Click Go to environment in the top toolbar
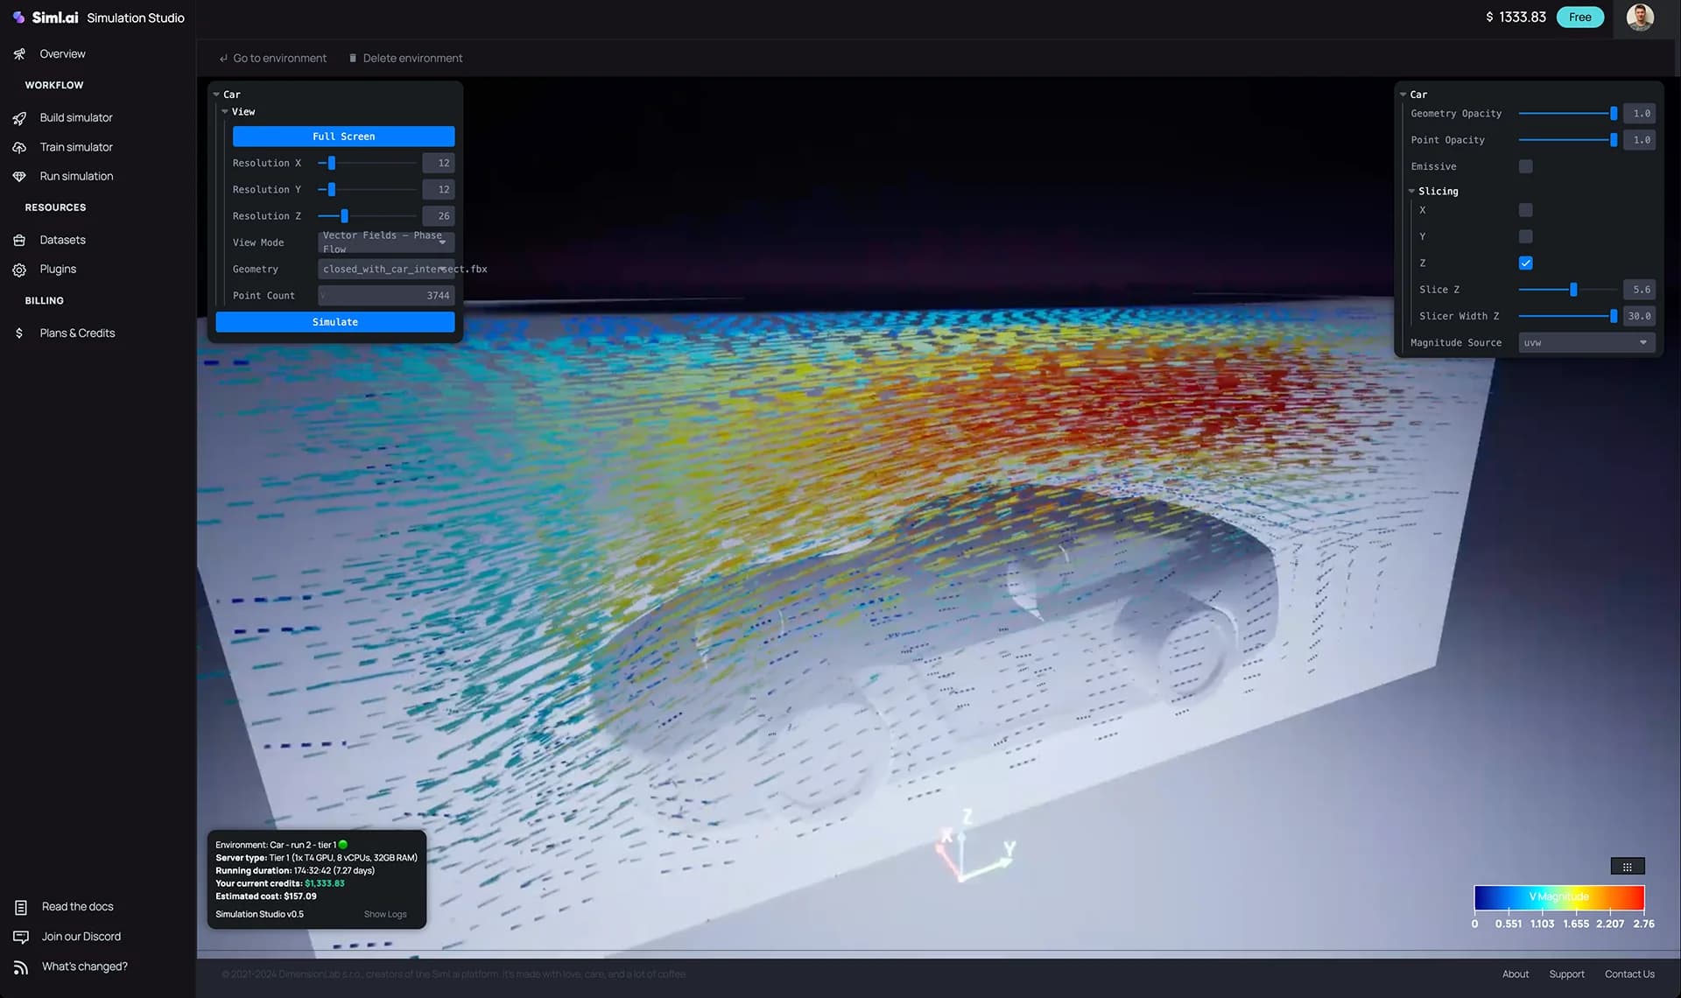Viewport: 1681px width, 998px height. click(x=273, y=58)
